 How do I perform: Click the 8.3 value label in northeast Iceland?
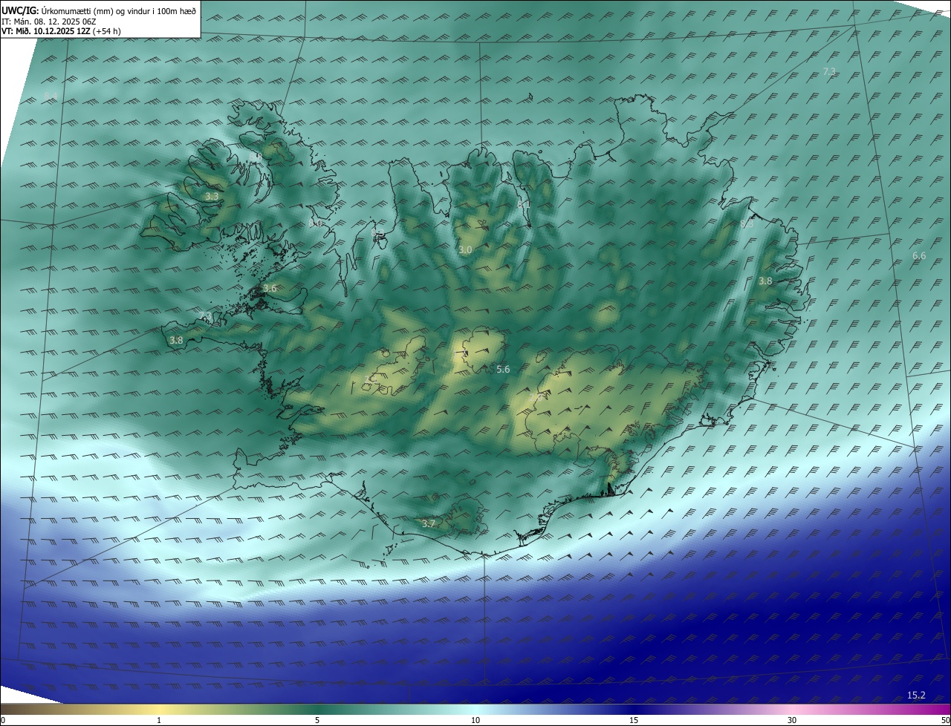click(x=747, y=223)
